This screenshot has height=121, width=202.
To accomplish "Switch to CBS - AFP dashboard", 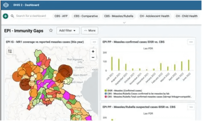I will coord(61,16).
